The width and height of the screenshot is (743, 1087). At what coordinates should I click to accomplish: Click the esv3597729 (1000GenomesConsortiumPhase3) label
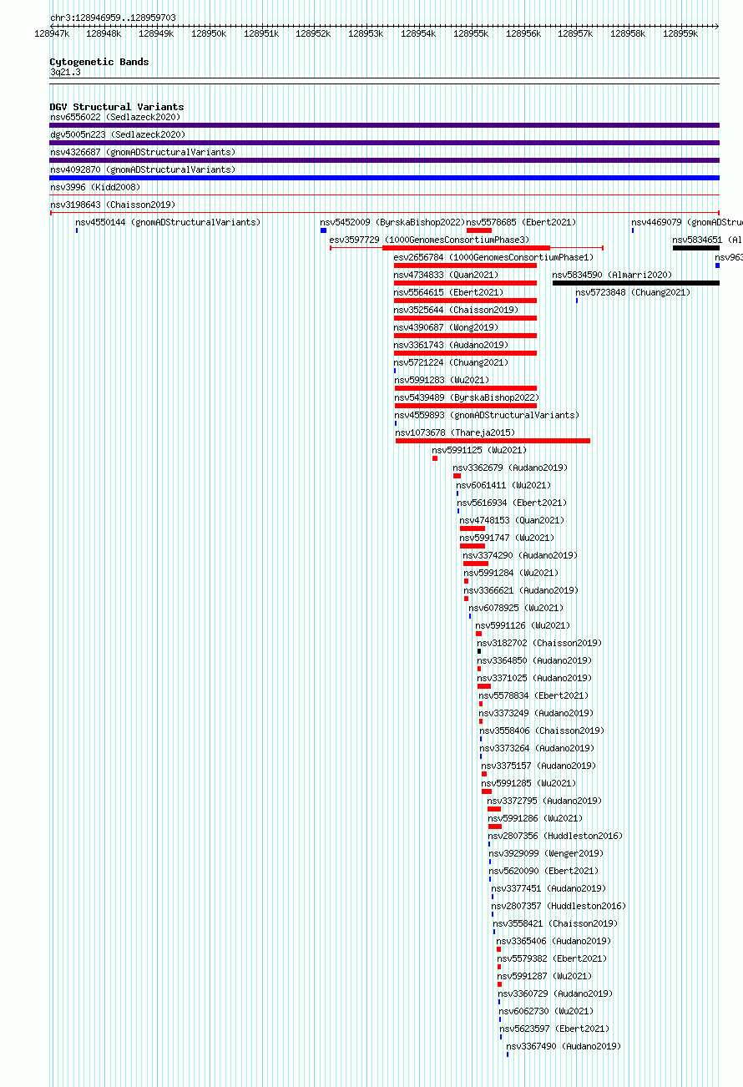[429, 240]
